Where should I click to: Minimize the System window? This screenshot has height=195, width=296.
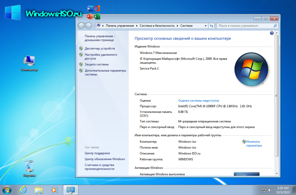coord(257,18)
